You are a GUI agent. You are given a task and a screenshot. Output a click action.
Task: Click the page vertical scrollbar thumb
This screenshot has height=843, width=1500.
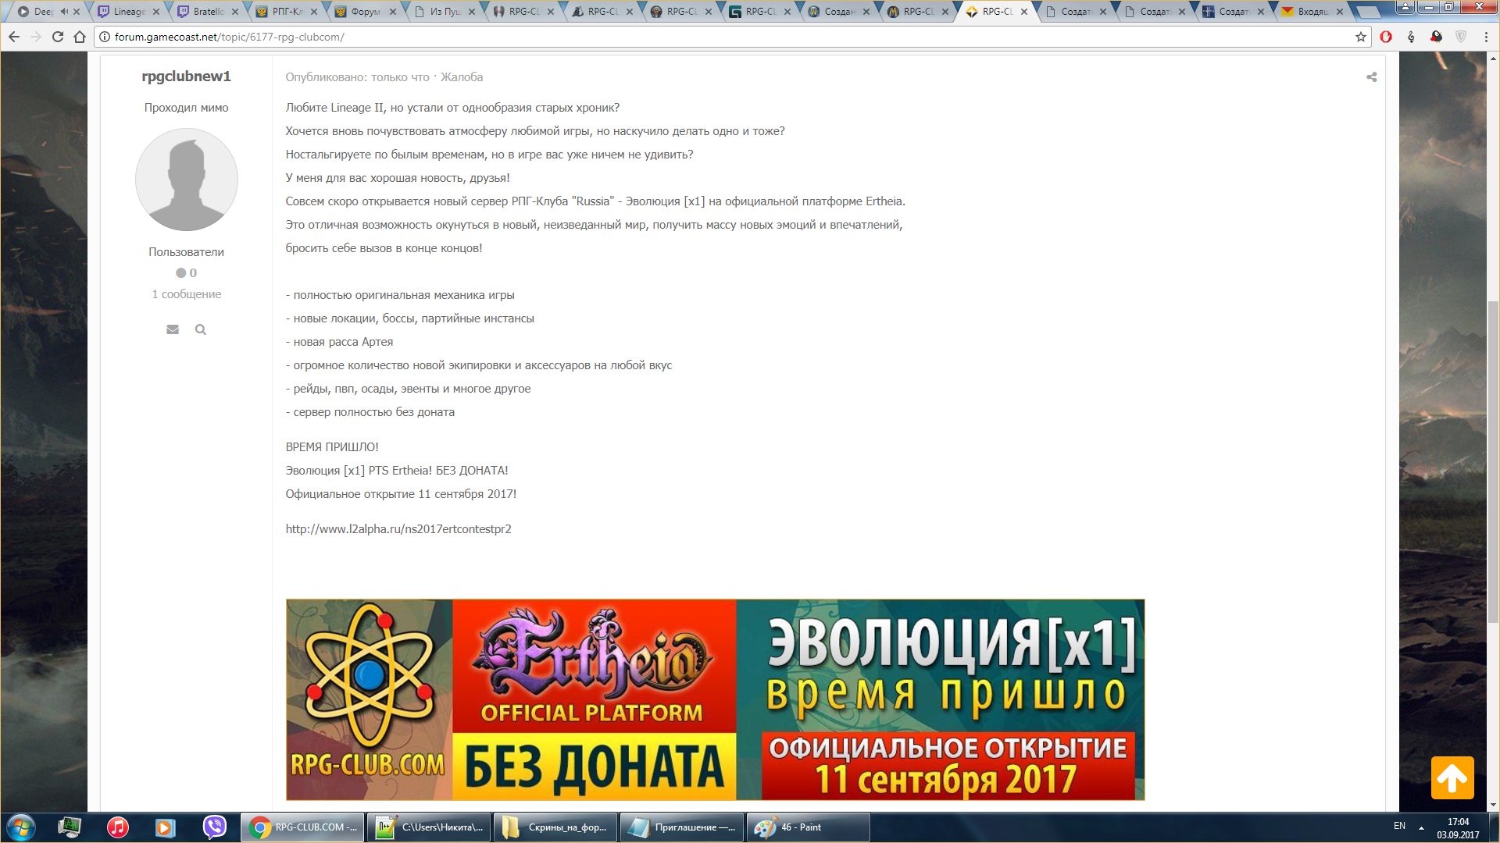coord(1493,461)
